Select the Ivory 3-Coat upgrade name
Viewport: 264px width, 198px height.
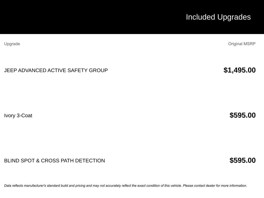tap(18, 115)
